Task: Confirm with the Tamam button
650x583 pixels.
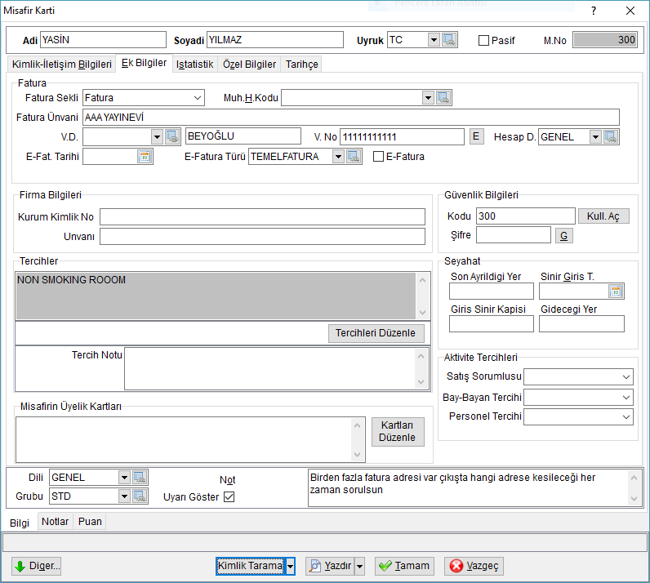Action: (404, 566)
